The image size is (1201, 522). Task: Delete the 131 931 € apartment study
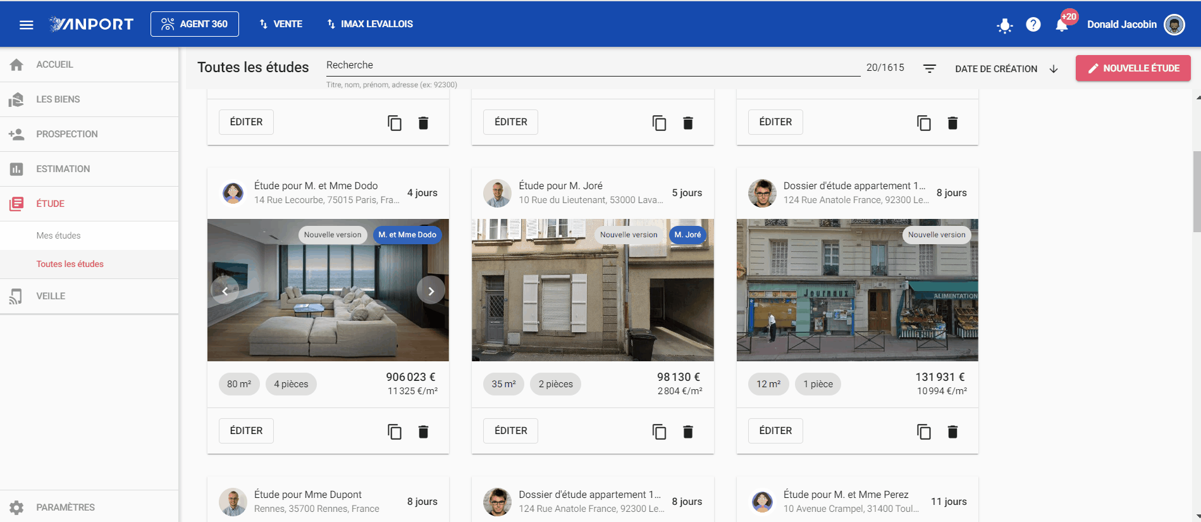(952, 432)
